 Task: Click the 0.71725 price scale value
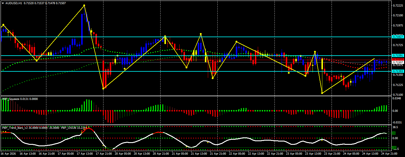point(398,45)
